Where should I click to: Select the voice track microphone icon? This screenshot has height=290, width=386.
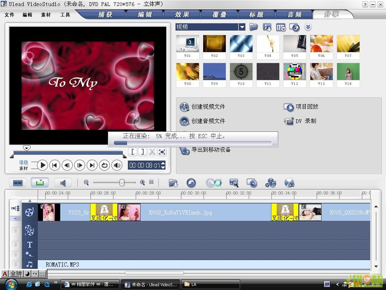[x=29, y=254]
